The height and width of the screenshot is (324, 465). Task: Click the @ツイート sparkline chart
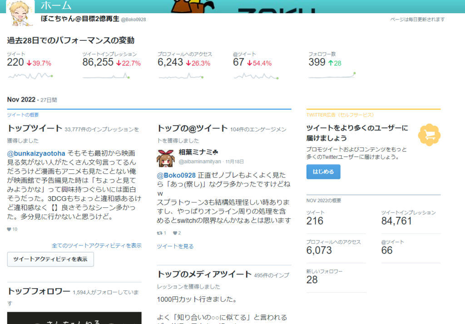click(256, 76)
